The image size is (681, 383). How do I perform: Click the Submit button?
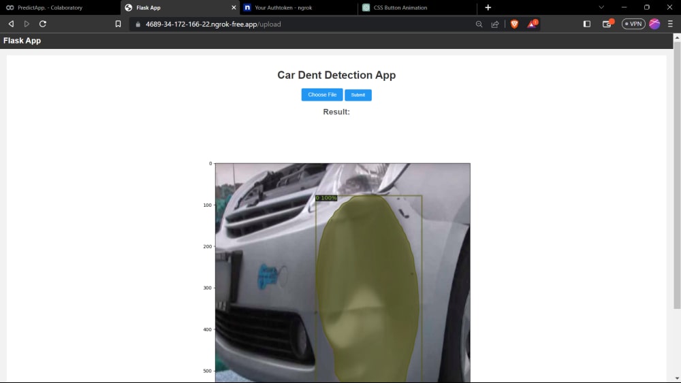pyautogui.click(x=358, y=95)
